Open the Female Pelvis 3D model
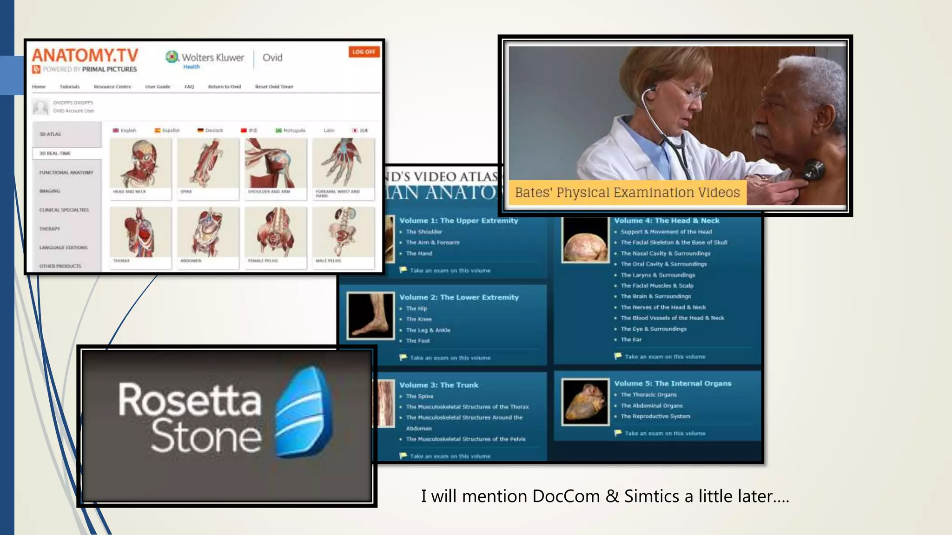952x535 pixels. (x=276, y=237)
